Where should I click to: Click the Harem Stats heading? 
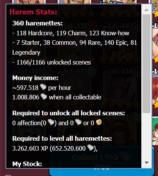click(x=33, y=12)
